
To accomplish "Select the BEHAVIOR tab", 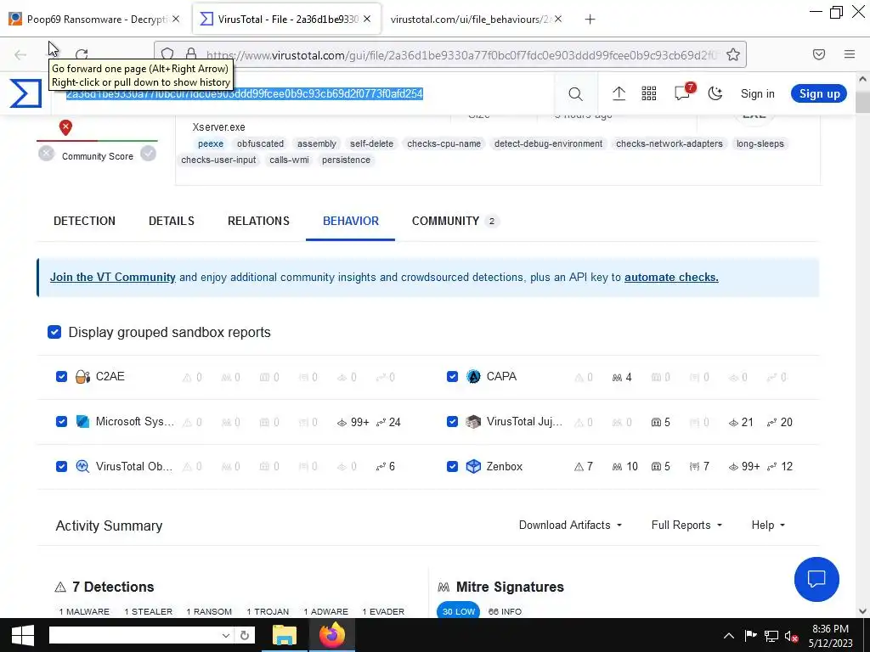I will [351, 221].
